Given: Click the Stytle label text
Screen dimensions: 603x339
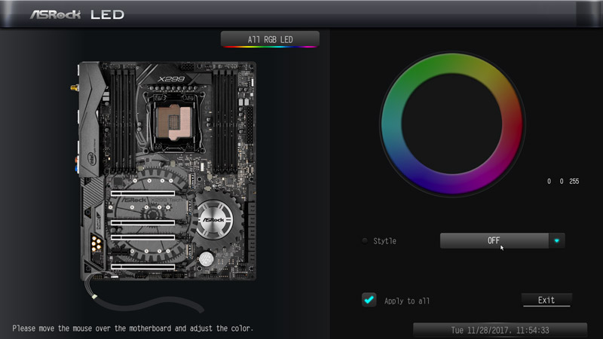Looking at the screenshot, I should click(x=384, y=241).
